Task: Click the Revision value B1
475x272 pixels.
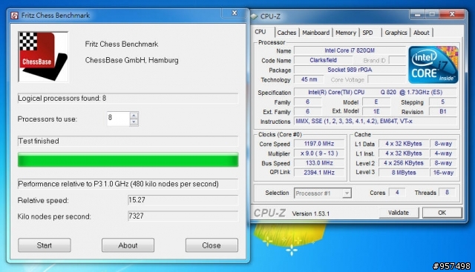Action: 443,112
